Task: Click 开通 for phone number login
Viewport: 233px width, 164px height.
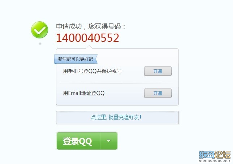Action: coord(158,71)
